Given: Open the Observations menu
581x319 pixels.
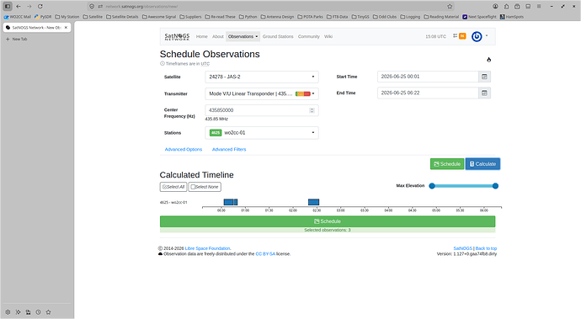Looking at the screenshot, I should (243, 36).
